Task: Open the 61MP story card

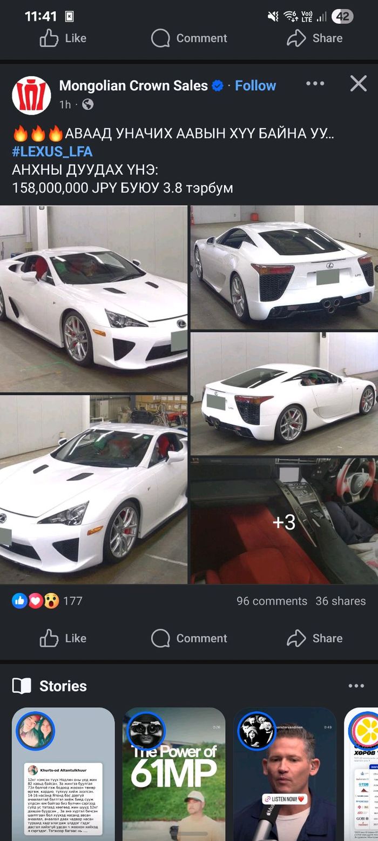Action: [174, 774]
